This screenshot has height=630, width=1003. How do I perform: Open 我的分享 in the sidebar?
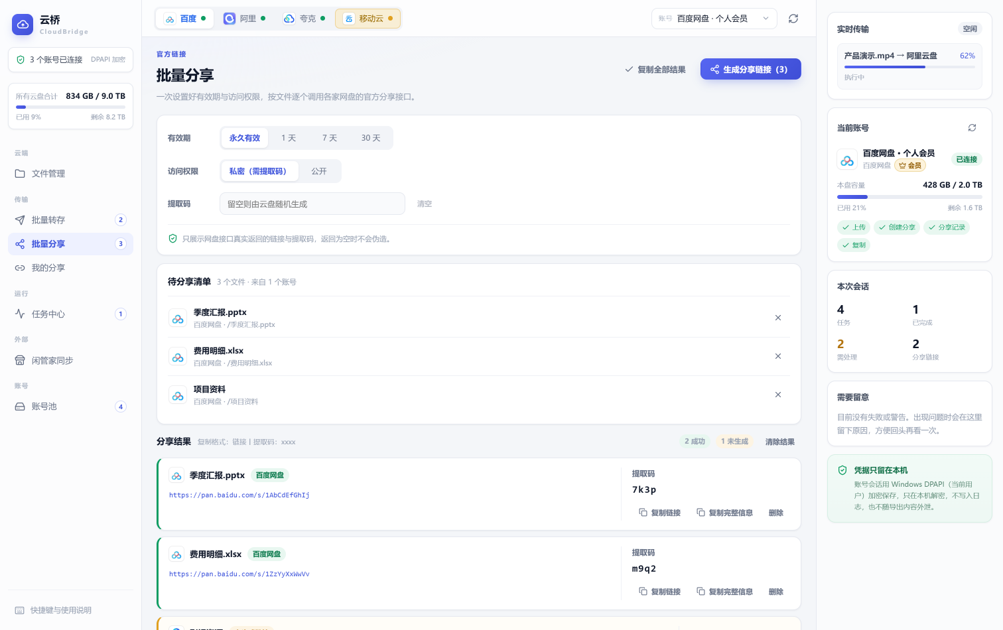click(70, 268)
